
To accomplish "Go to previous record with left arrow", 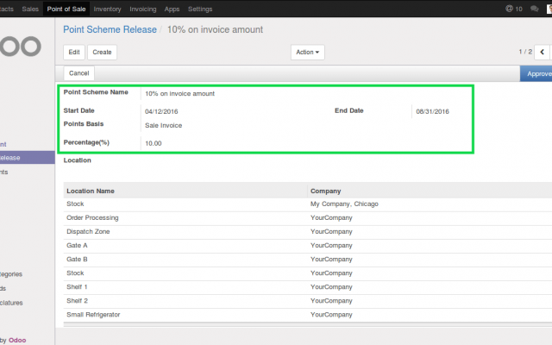I will [542, 52].
